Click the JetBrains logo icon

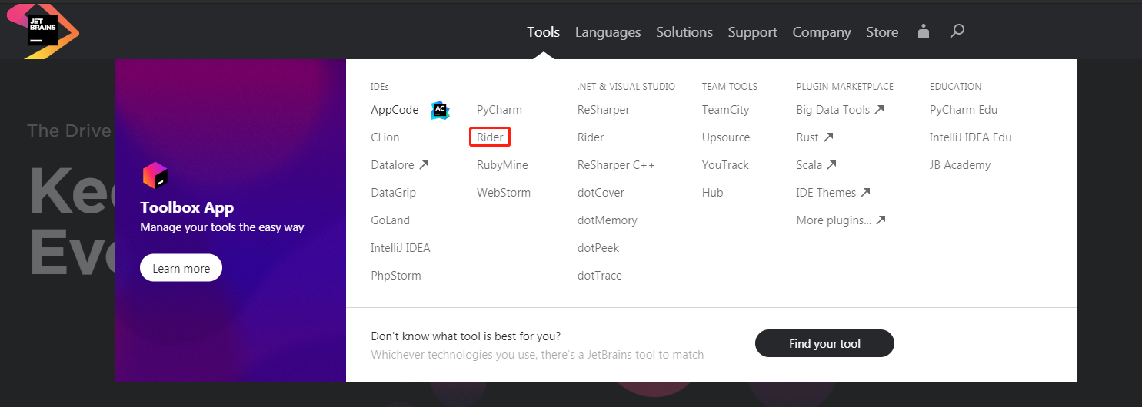[43, 31]
